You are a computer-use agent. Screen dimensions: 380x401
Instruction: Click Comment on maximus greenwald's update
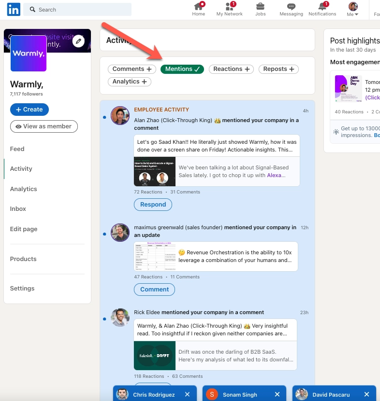point(154,290)
